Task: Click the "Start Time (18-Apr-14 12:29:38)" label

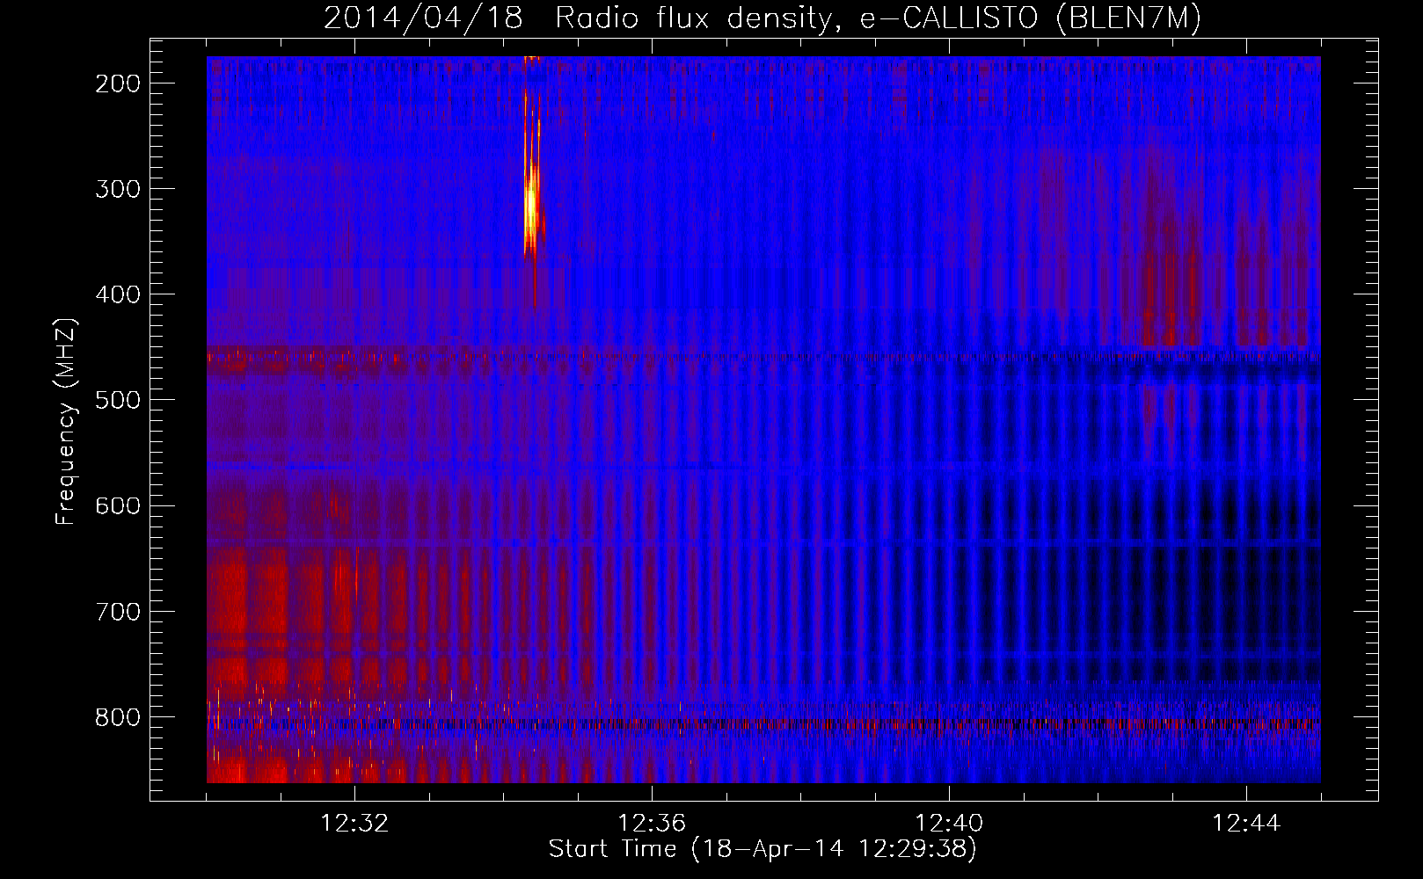Action: coord(763,849)
